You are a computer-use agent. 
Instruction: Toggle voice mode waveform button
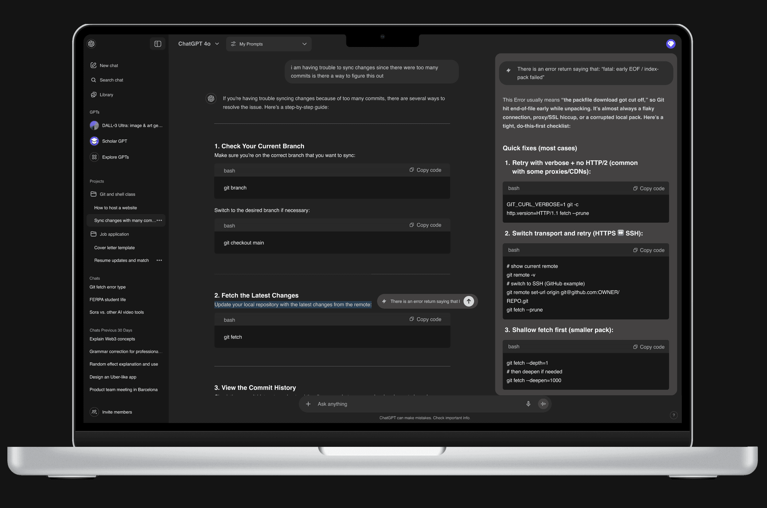pyautogui.click(x=543, y=404)
